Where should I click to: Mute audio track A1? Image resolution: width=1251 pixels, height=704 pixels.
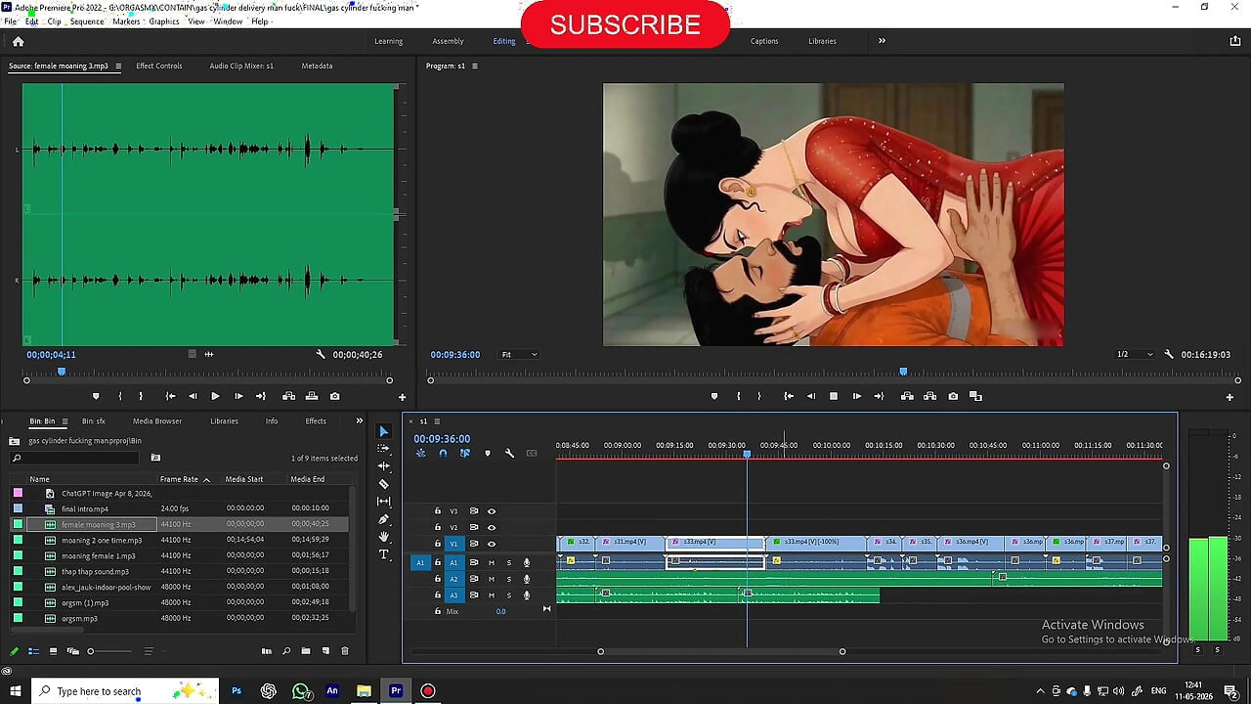point(492,562)
